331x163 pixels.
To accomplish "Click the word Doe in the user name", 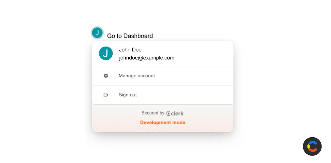I will 137,50.
